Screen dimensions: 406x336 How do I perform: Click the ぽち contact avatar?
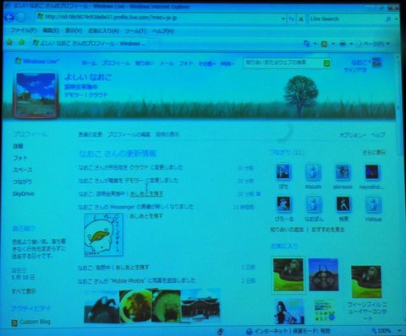(283, 171)
